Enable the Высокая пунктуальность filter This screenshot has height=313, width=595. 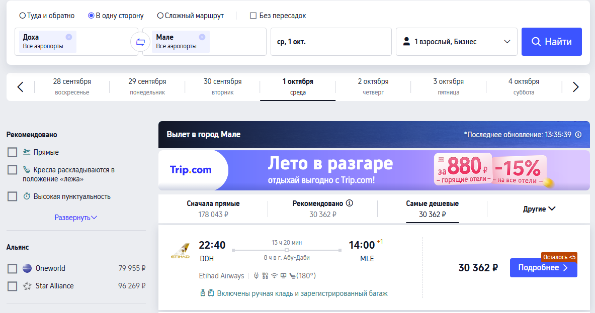pyautogui.click(x=13, y=196)
